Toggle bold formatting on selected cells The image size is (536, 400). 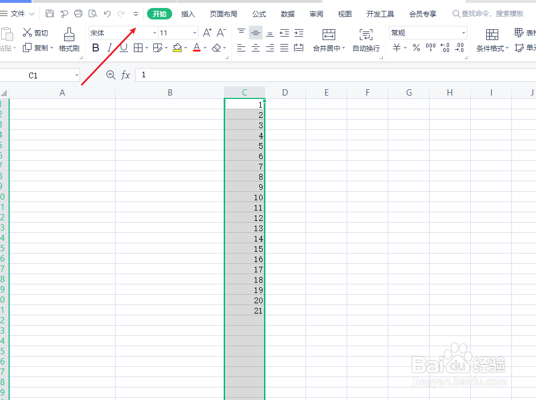pos(96,48)
